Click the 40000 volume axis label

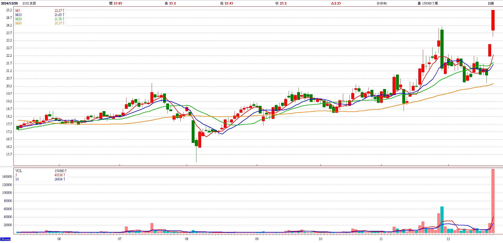tap(8, 217)
